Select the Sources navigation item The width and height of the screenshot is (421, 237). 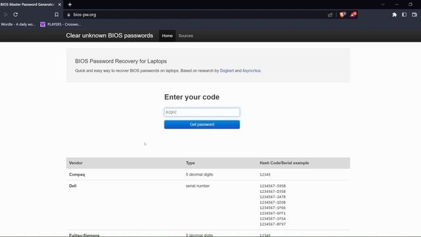[186, 36]
